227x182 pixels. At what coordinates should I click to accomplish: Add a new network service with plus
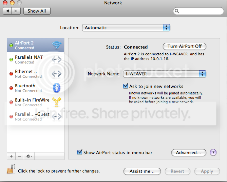pyautogui.click(x=11, y=156)
